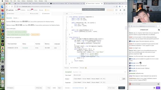This screenshot has height=90, width=161.
Task: Open Finder from the Dock
Action: [3, 7]
